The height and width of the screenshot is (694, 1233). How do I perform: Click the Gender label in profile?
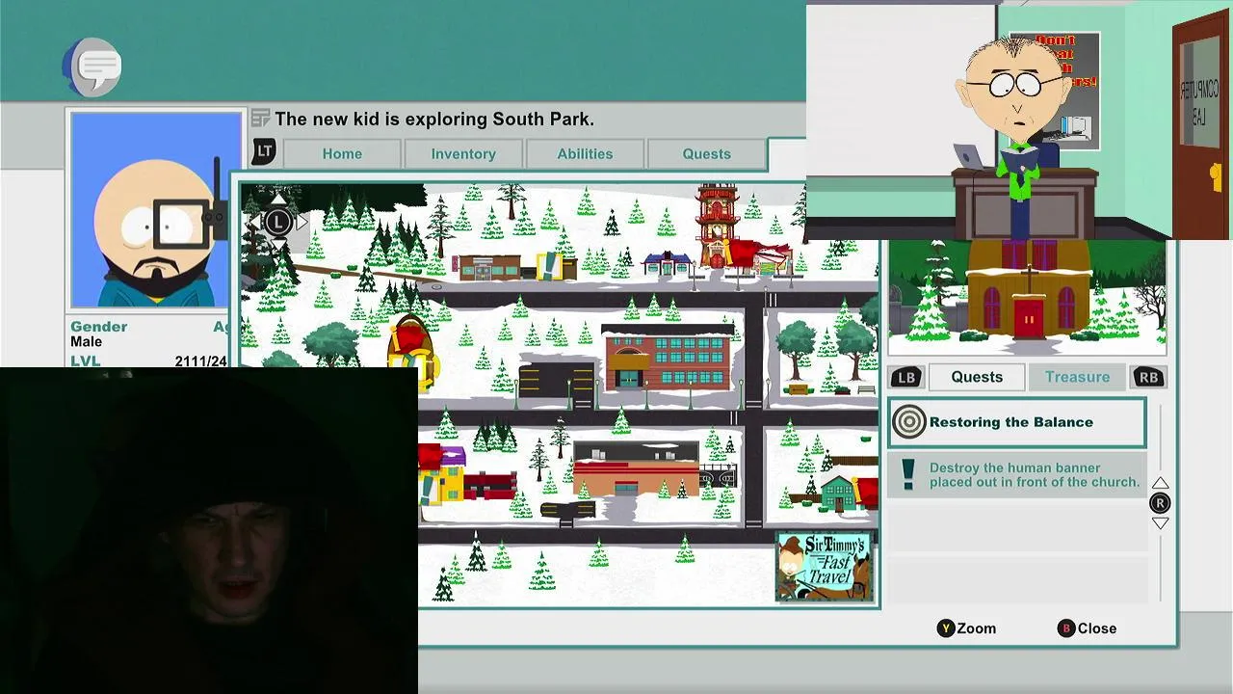[98, 327]
